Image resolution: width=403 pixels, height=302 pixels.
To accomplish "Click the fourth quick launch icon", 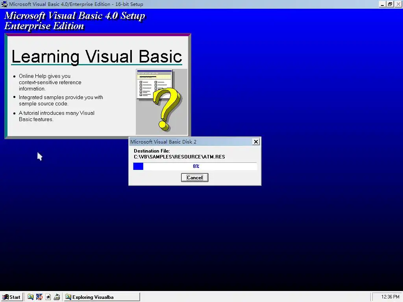I will (x=57, y=297).
